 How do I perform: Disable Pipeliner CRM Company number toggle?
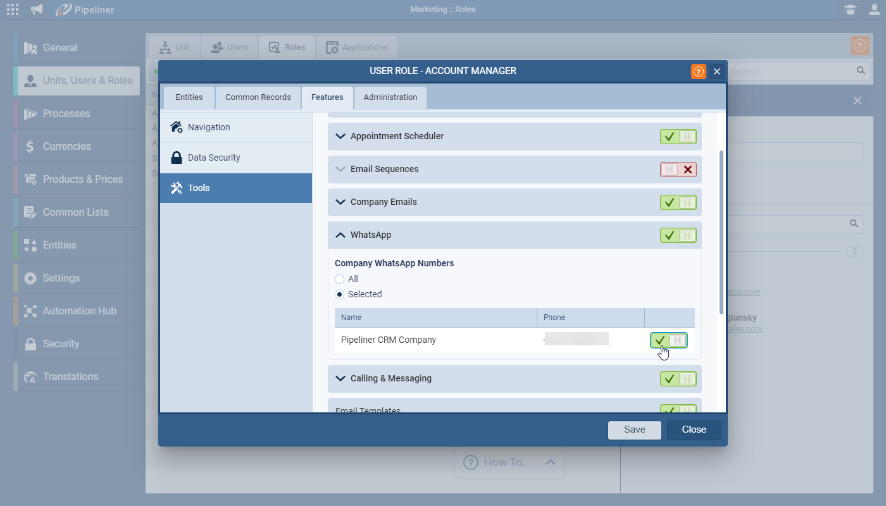(668, 340)
